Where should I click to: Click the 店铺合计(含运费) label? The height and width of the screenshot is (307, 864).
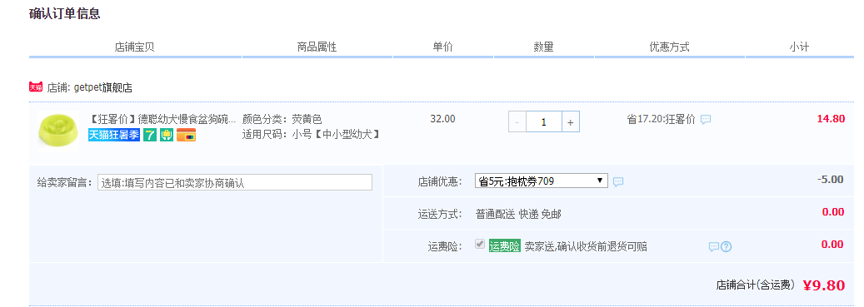point(756,285)
